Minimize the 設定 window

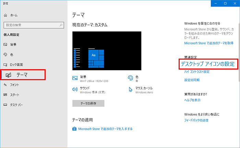(216, 3)
